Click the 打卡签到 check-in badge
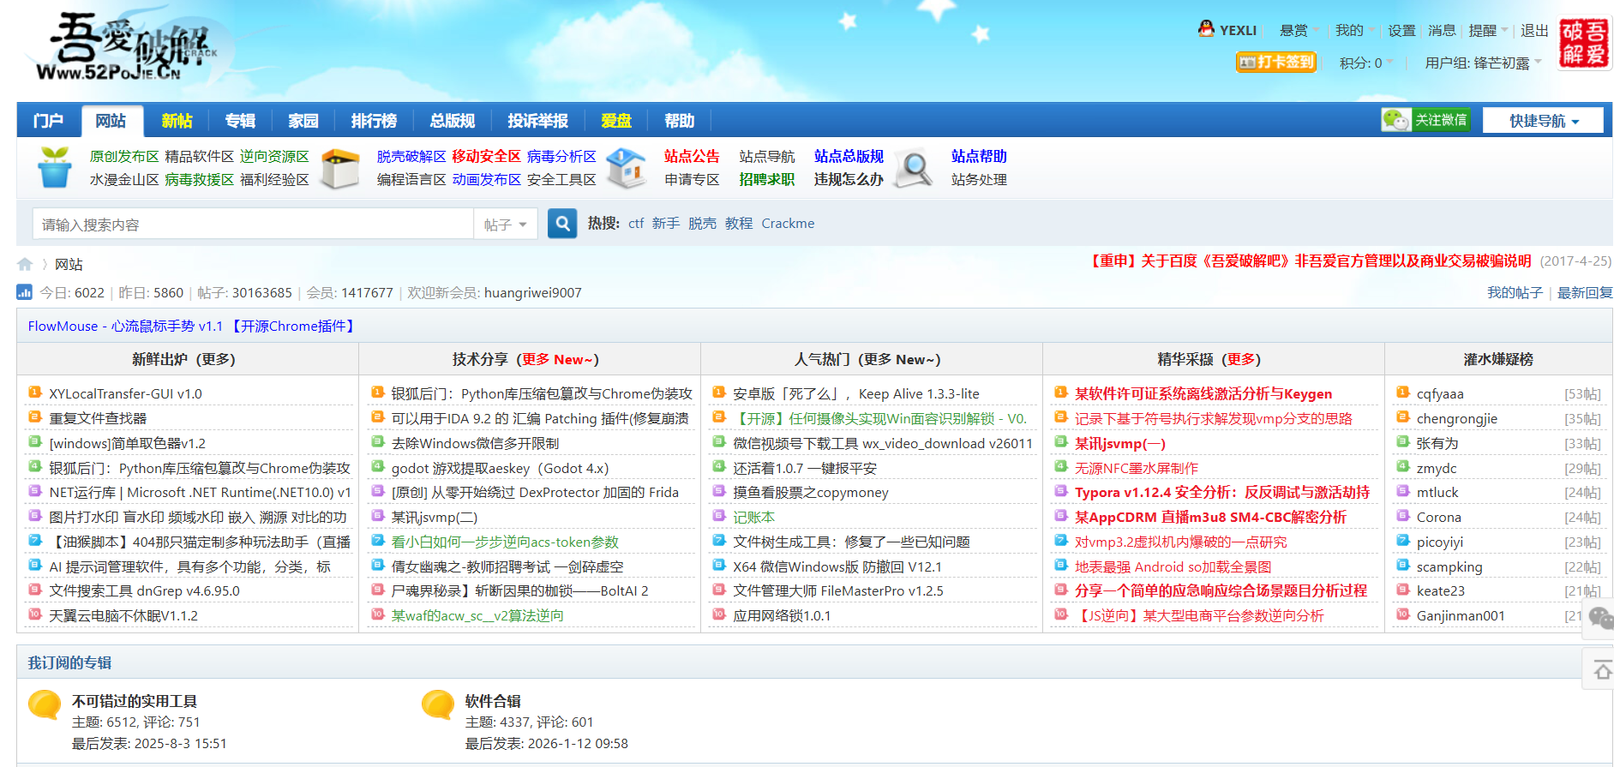This screenshot has width=1614, height=767. (1275, 62)
